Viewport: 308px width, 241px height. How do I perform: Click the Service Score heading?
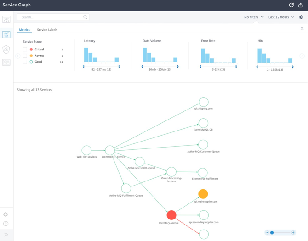point(33,42)
